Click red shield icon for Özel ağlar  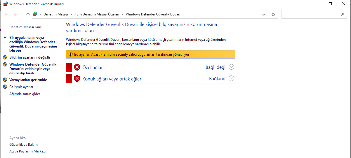[x=77, y=67]
